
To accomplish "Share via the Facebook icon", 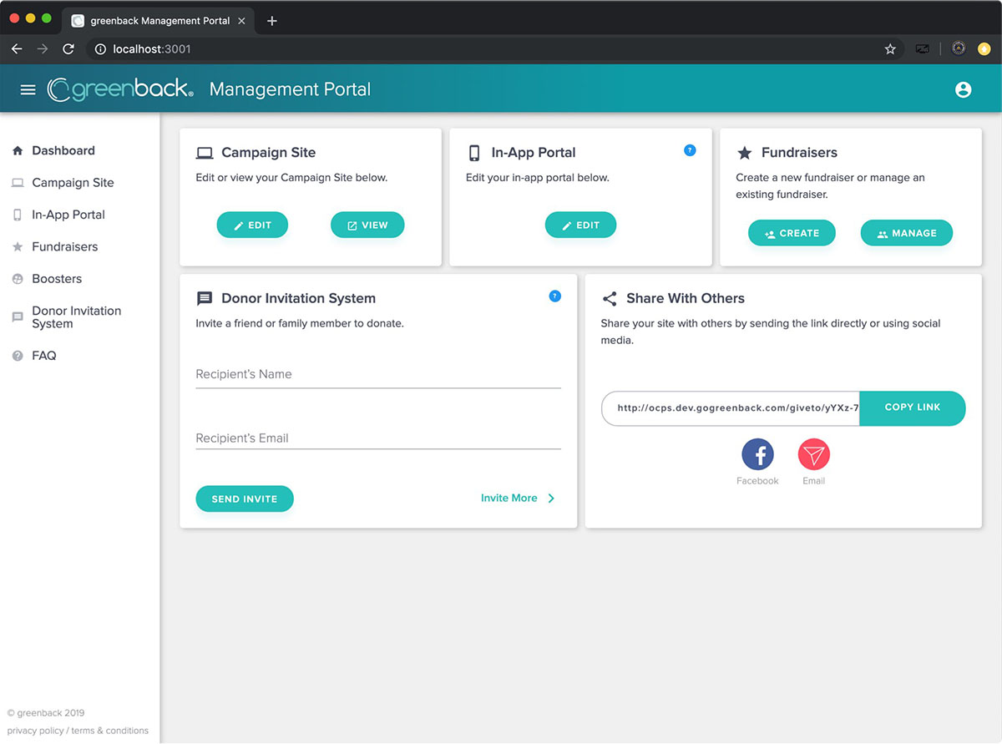I will pyautogui.click(x=757, y=455).
